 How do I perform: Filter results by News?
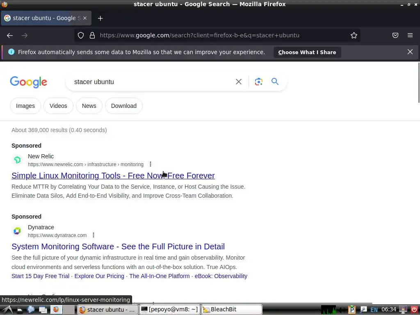point(89,106)
